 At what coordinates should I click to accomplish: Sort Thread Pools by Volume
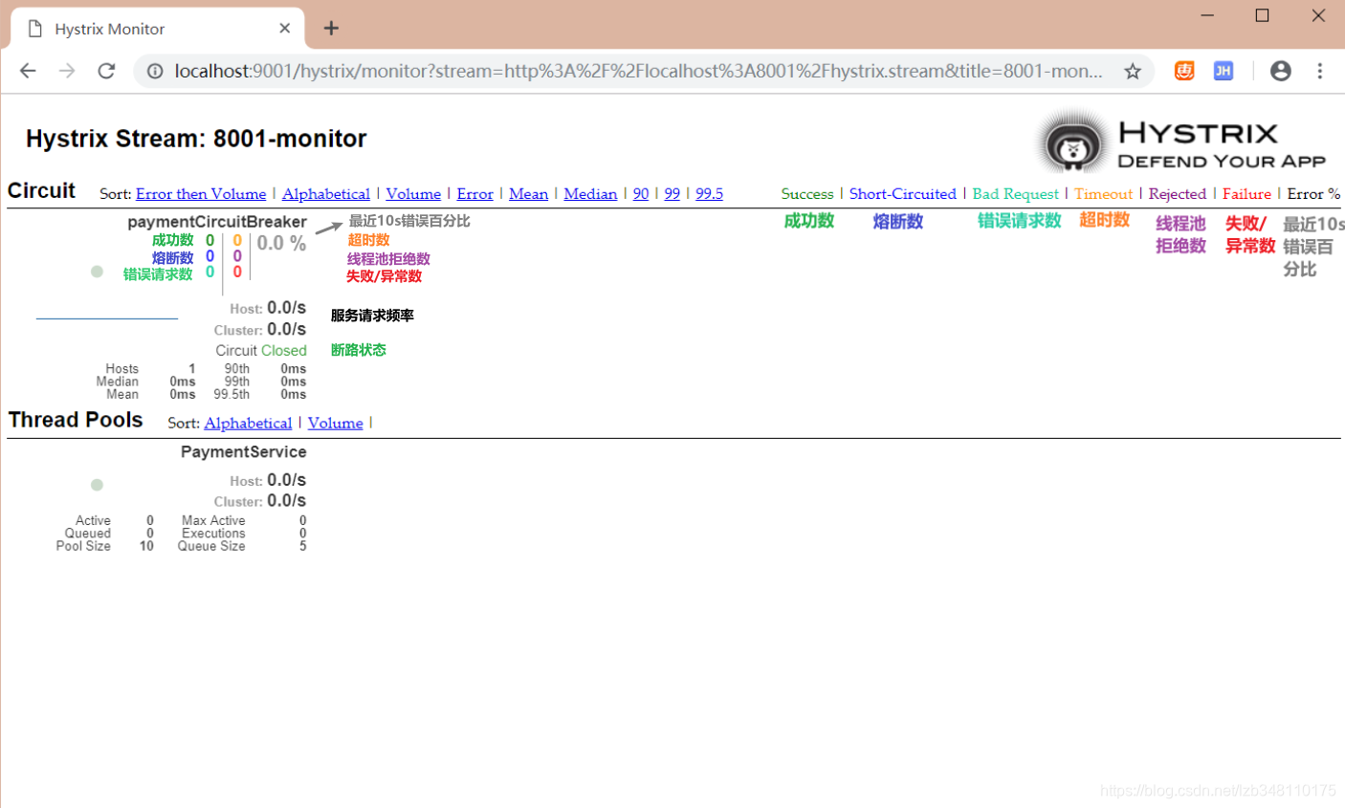(x=335, y=423)
